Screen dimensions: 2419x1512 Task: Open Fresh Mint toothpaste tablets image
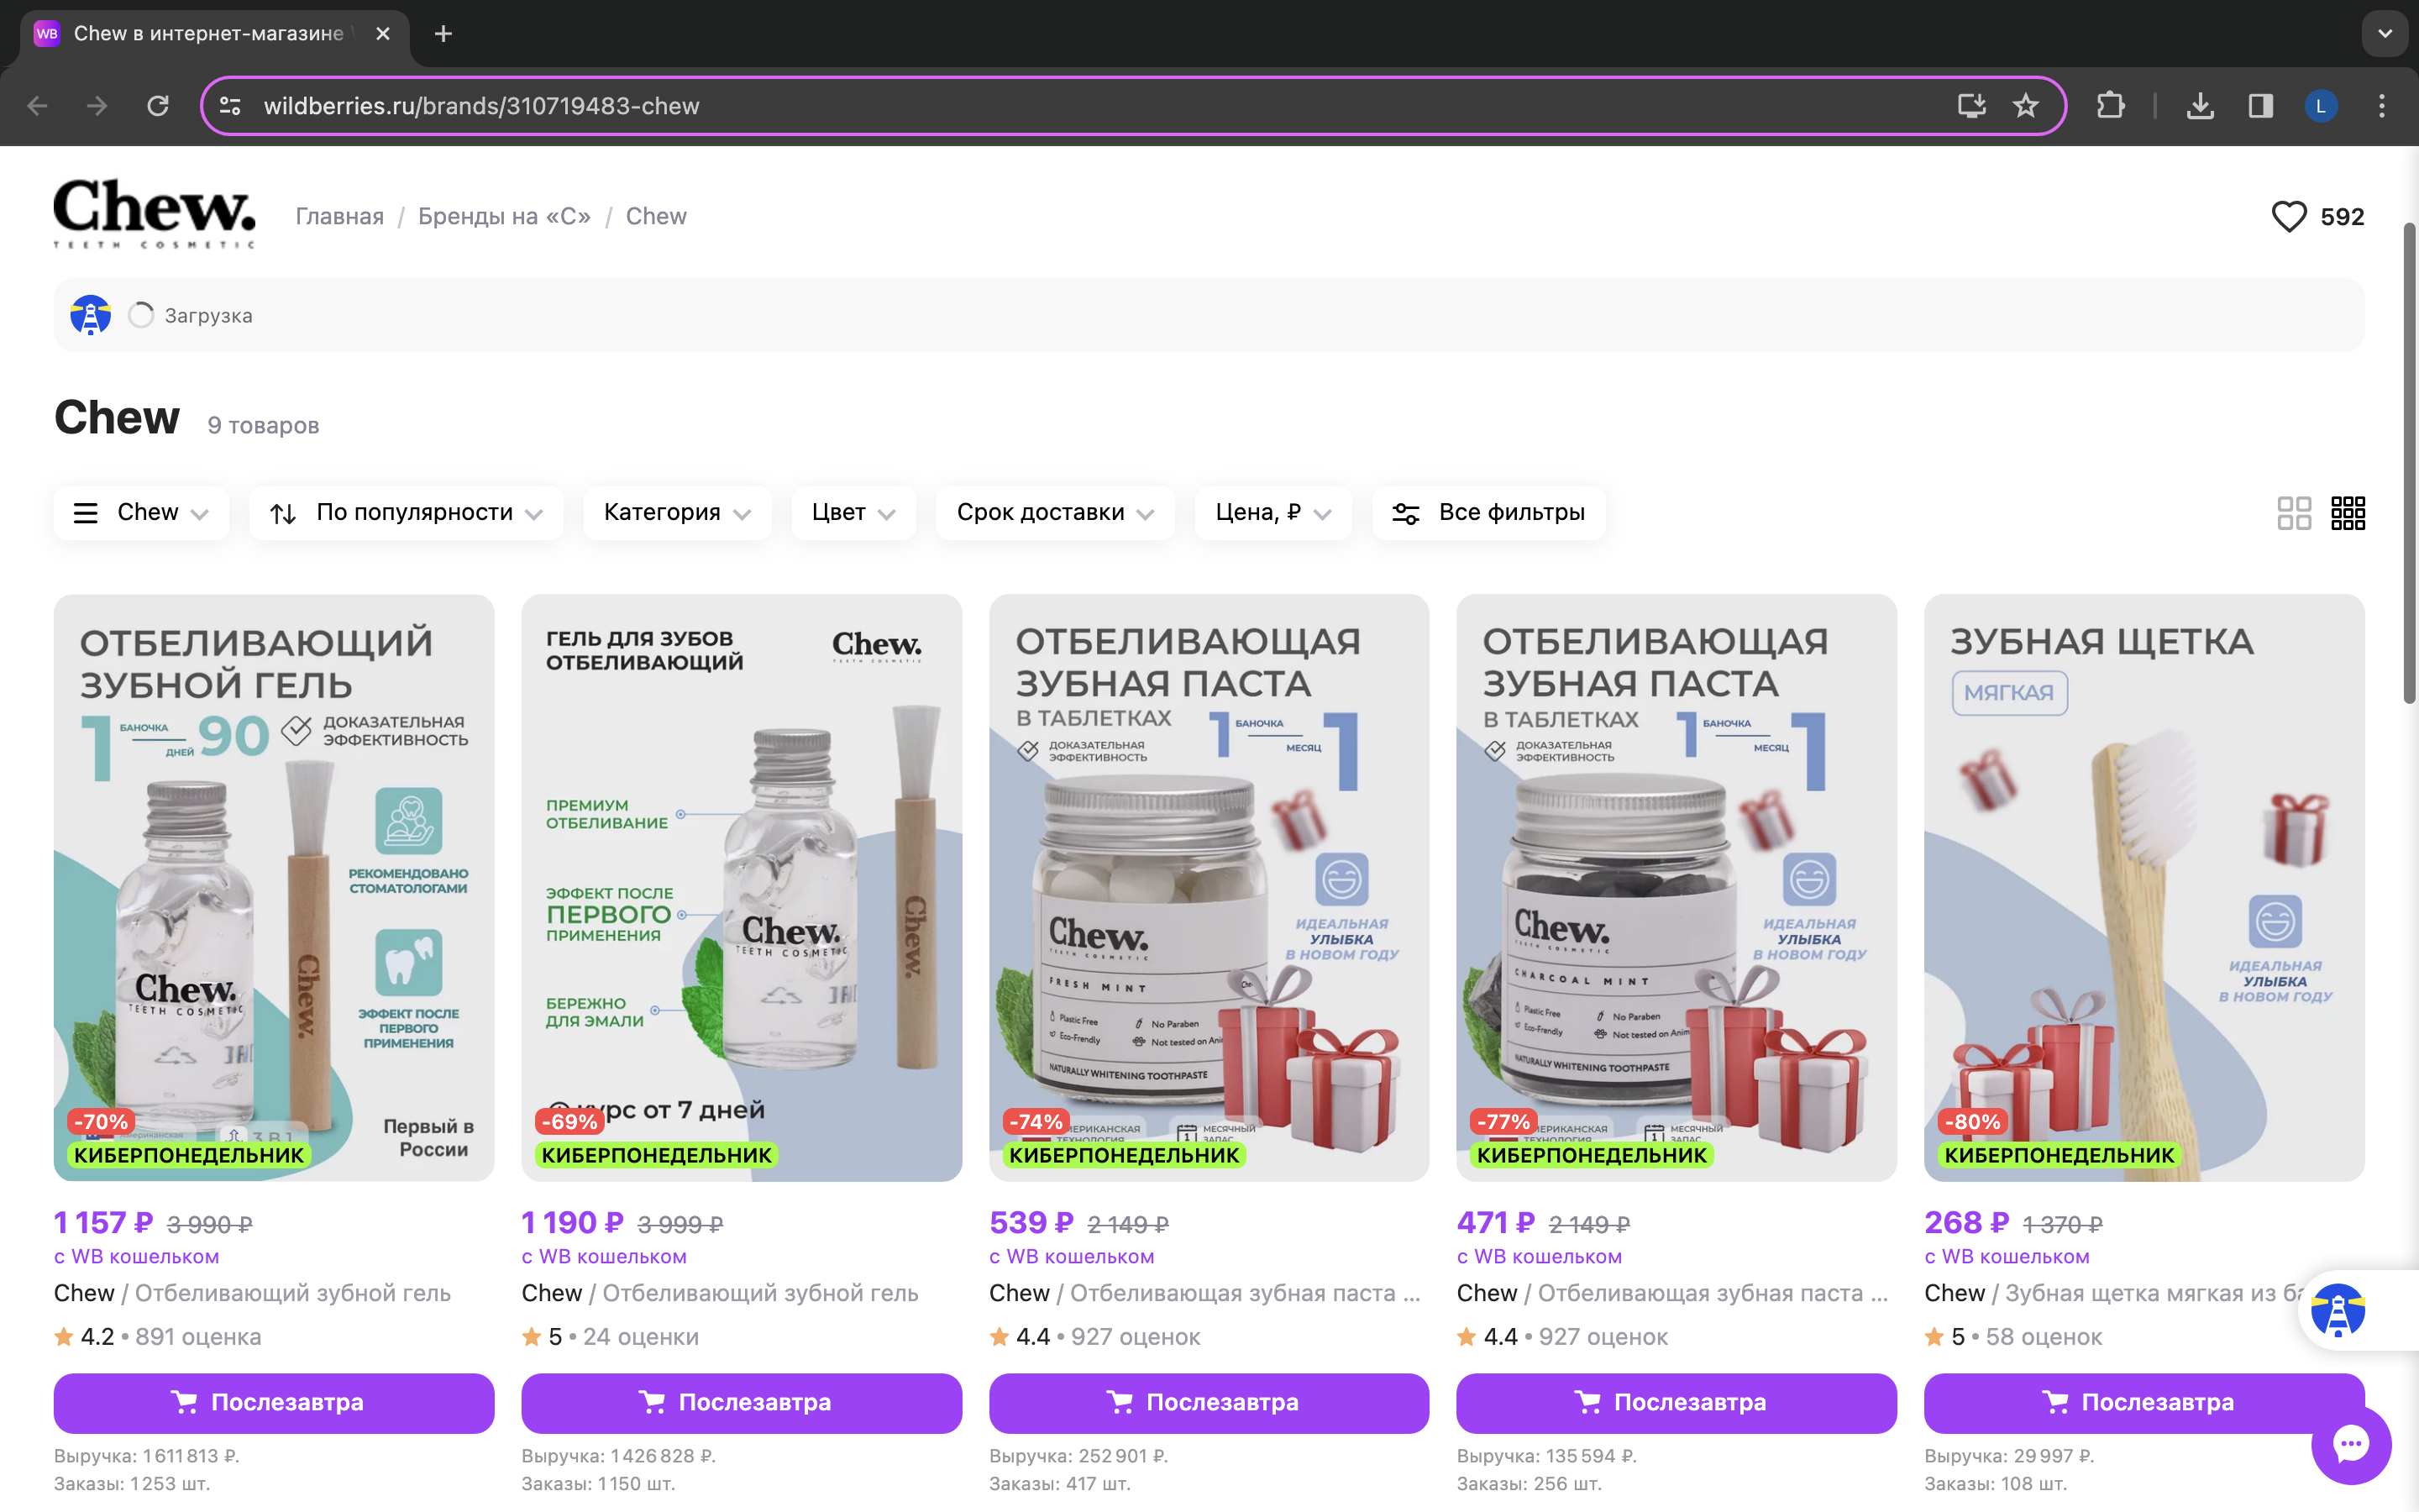tap(1209, 888)
